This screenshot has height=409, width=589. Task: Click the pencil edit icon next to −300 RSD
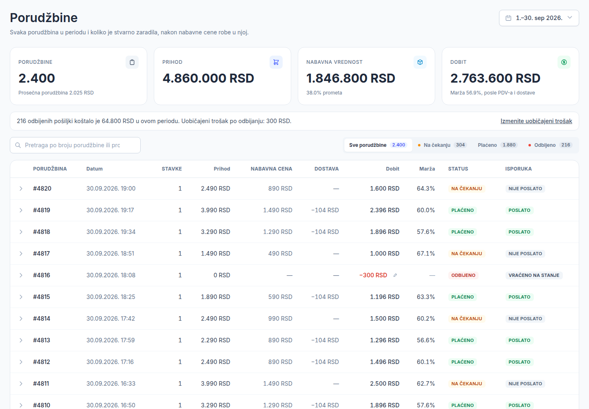pos(395,275)
